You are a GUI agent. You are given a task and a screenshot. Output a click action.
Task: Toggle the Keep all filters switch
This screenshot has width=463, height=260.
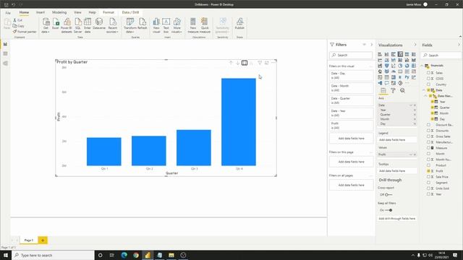click(388, 210)
